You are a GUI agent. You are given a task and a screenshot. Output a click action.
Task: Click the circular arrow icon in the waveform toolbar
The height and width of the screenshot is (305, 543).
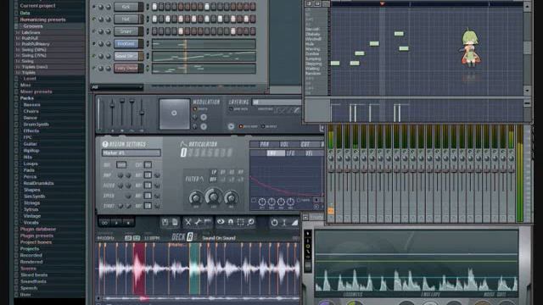pos(274,222)
